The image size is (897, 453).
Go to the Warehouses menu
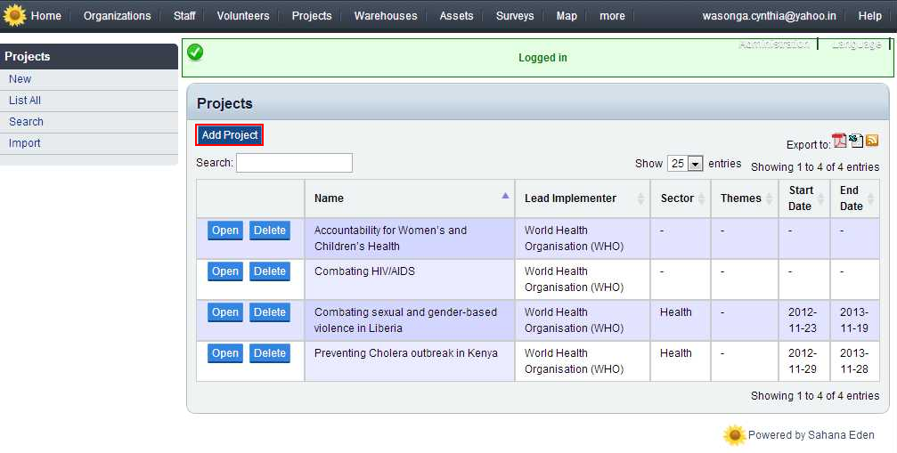(x=385, y=16)
